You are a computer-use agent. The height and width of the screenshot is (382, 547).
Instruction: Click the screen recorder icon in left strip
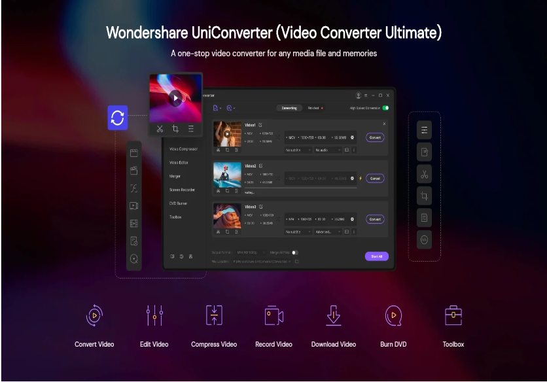pyautogui.click(x=134, y=206)
